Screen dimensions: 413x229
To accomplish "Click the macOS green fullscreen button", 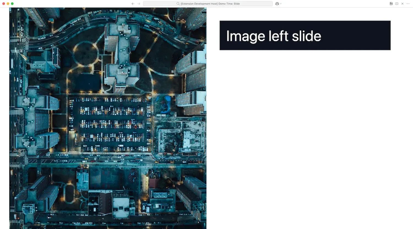I will [x=12, y=4].
